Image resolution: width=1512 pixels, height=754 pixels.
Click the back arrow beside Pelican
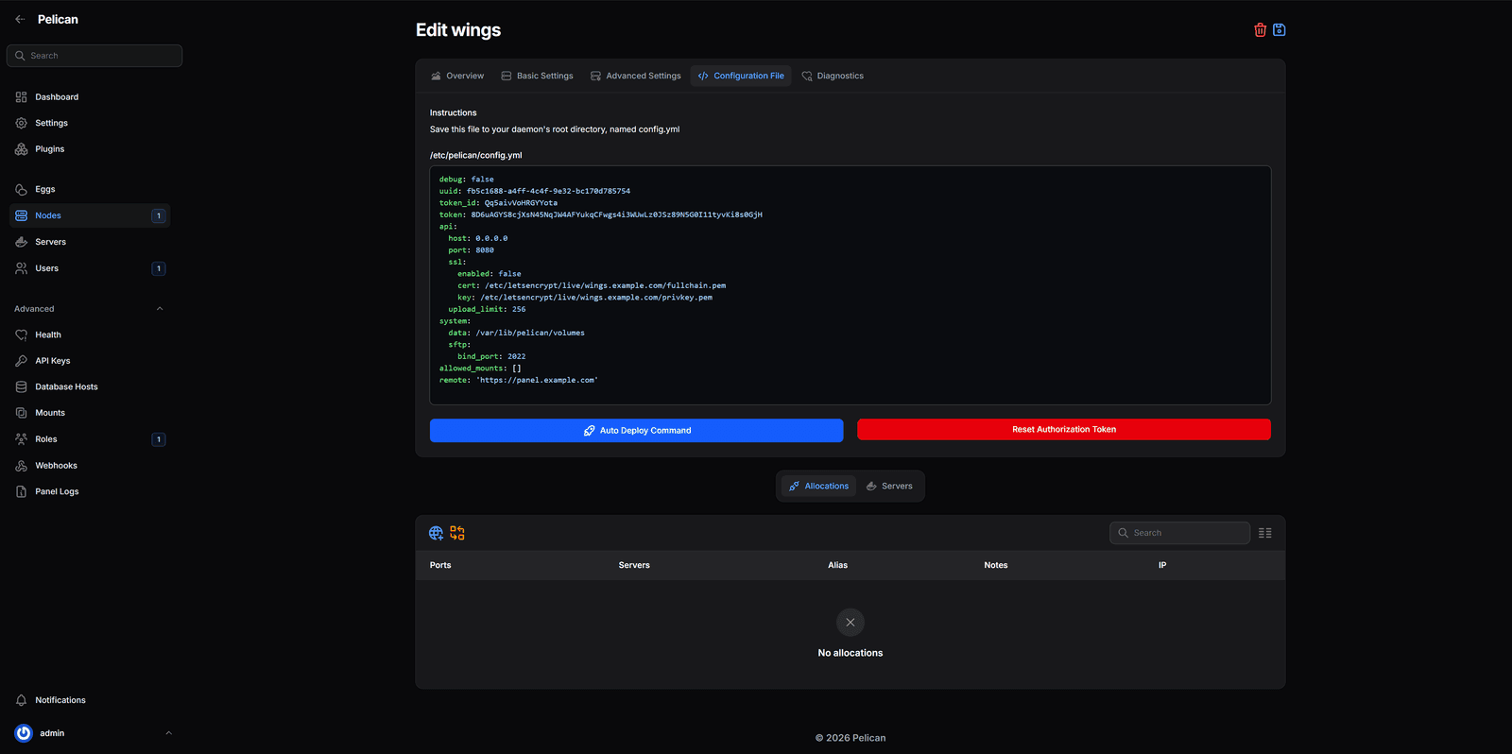click(x=20, y=19)
